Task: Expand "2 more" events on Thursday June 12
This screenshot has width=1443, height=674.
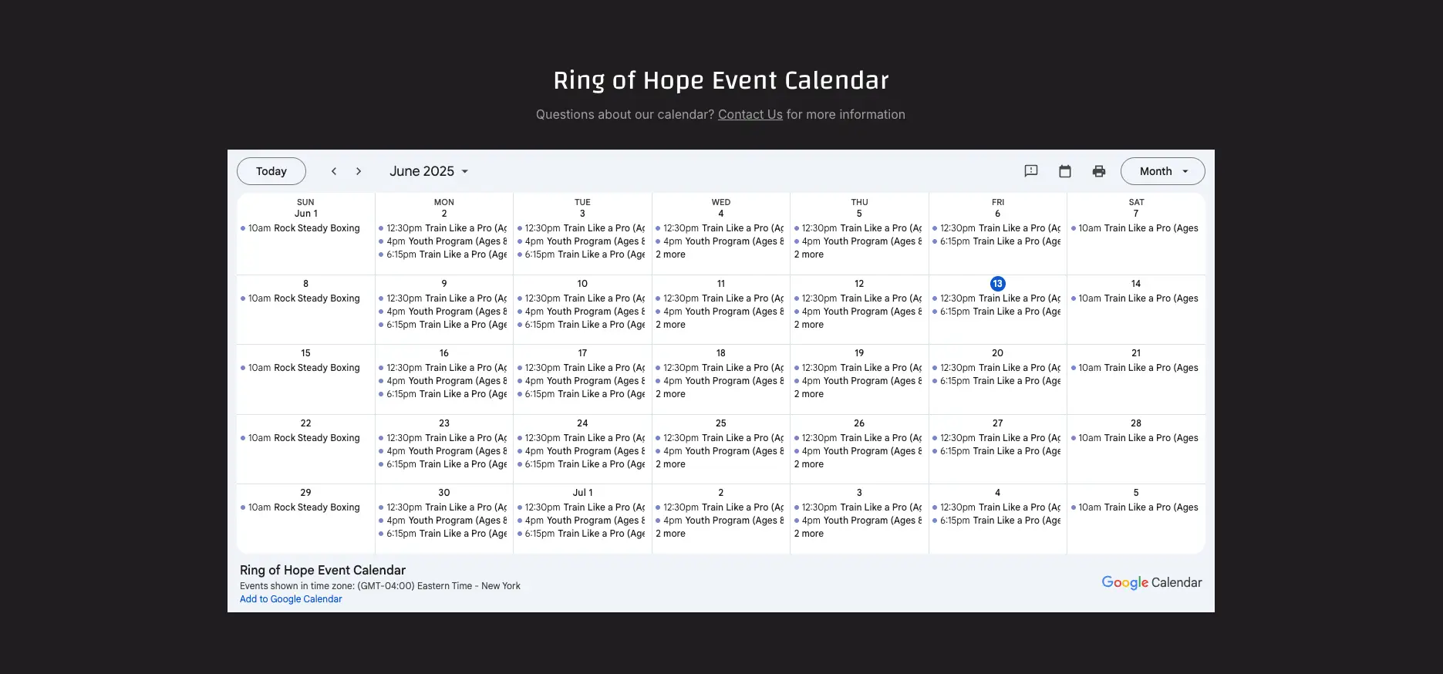Action: pos(809,325)
